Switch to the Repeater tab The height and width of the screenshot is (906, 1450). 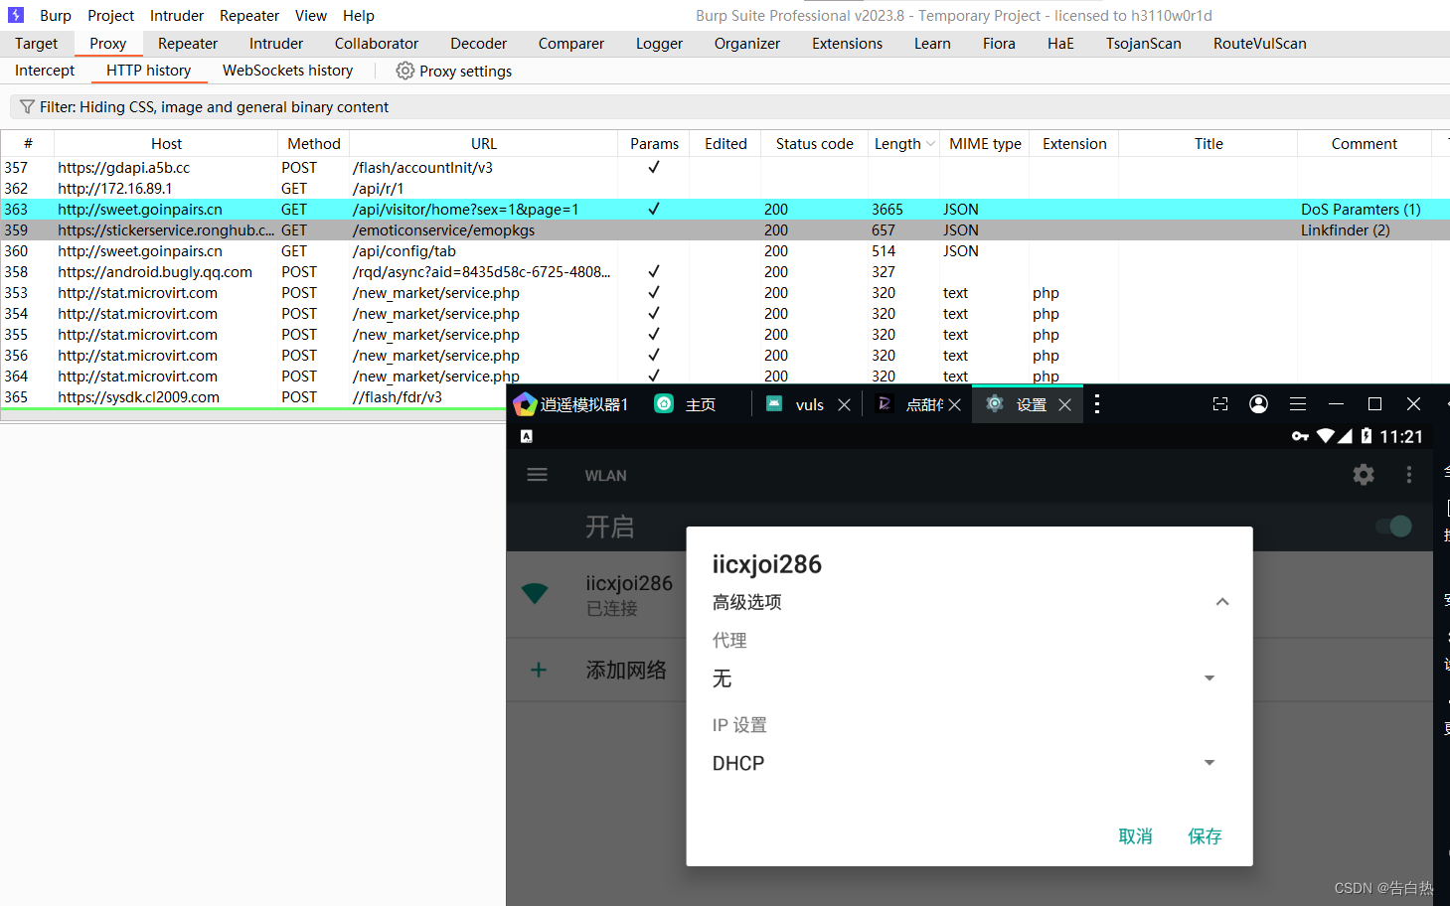coord(188,44)
